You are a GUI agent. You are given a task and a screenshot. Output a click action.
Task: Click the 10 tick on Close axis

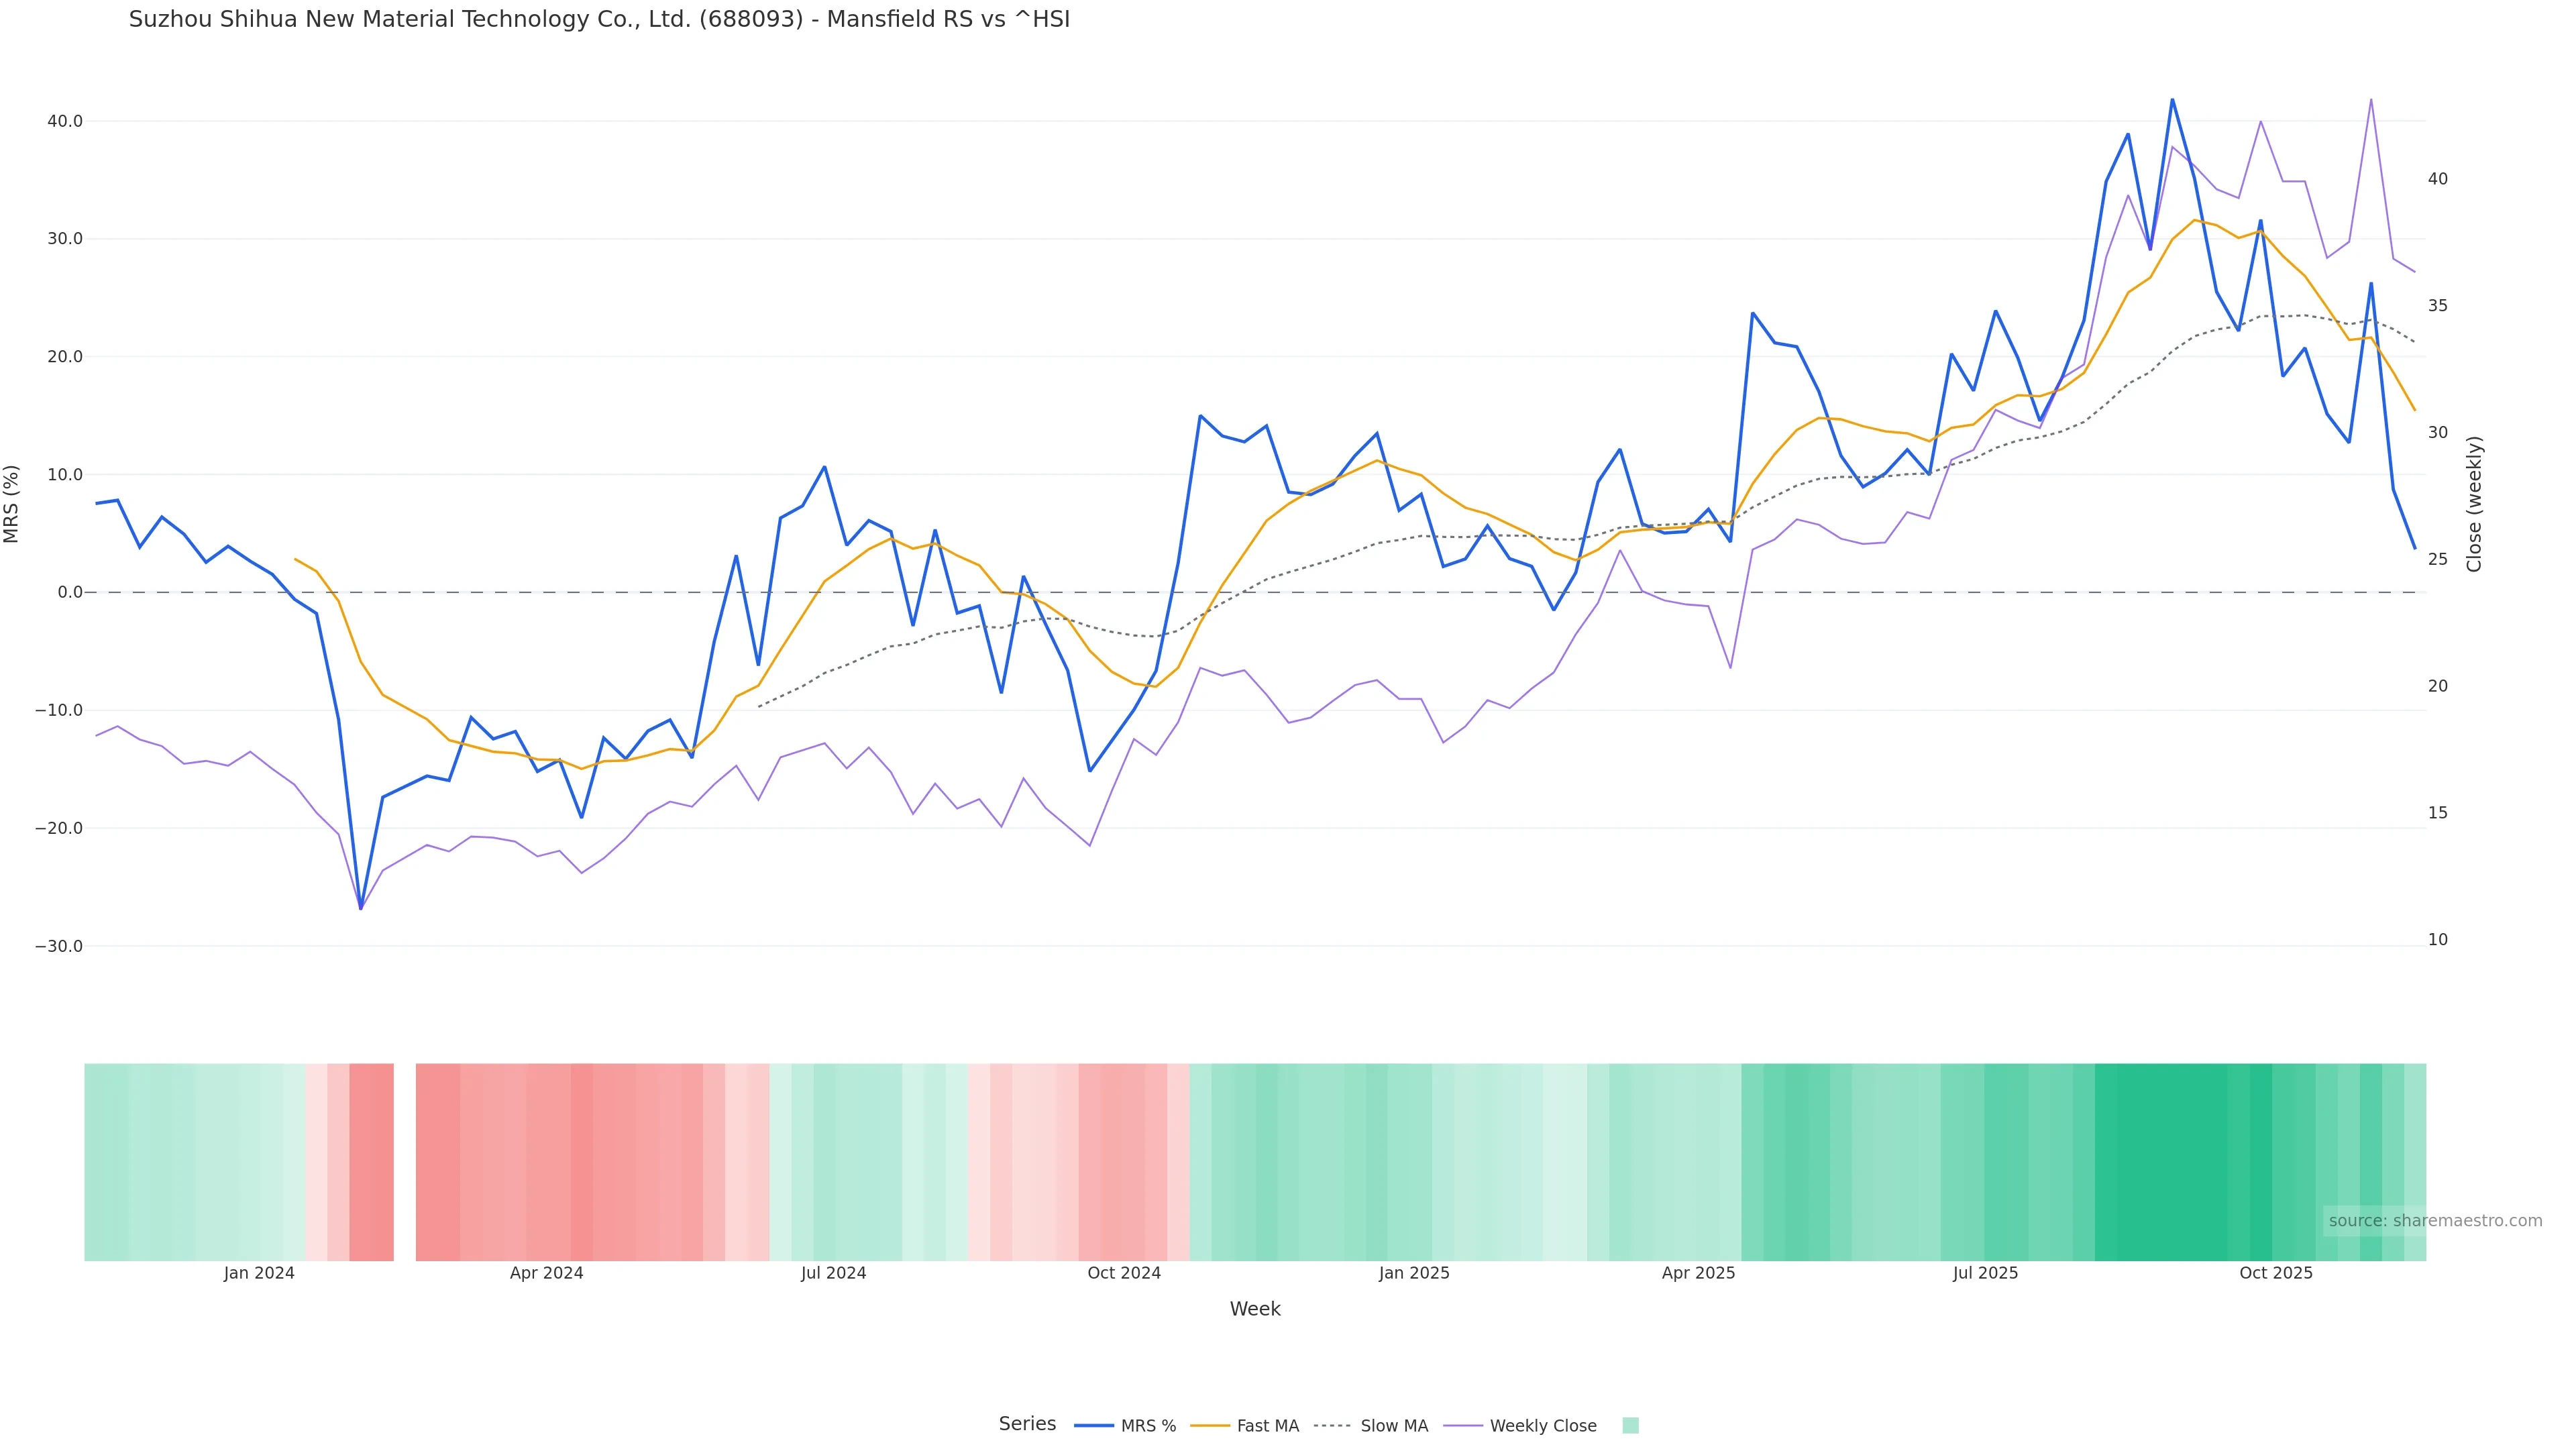tap(2437, 940)
